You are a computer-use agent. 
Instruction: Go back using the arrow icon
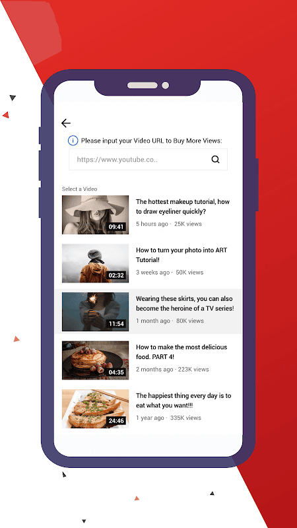tap(66, 123)
